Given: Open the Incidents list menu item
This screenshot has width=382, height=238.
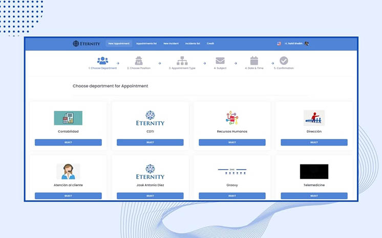Looking at the screenshot, I should click(193, 43).
